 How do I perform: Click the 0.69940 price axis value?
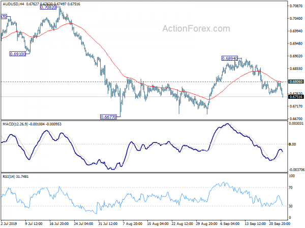(296, 31)
